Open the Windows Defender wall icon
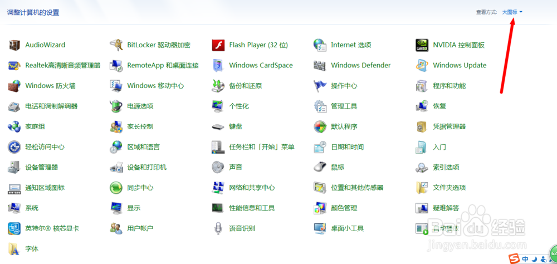The height and width of the screenshot is (264, 557). pos(320,65)
